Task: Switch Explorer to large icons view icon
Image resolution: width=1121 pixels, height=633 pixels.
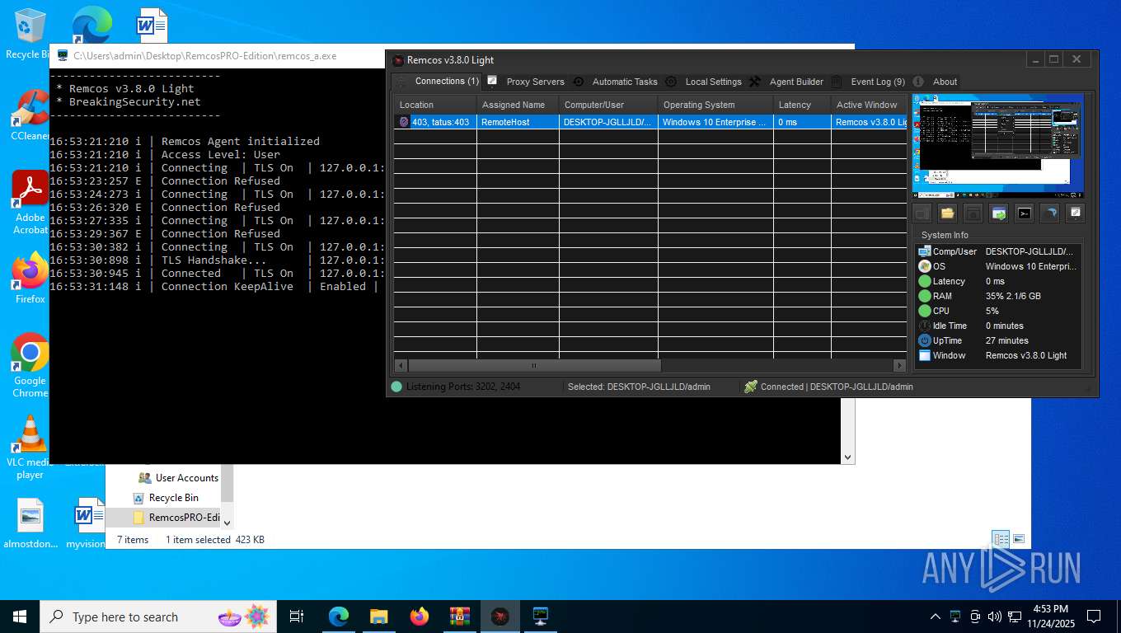Action: [1019, 540]
